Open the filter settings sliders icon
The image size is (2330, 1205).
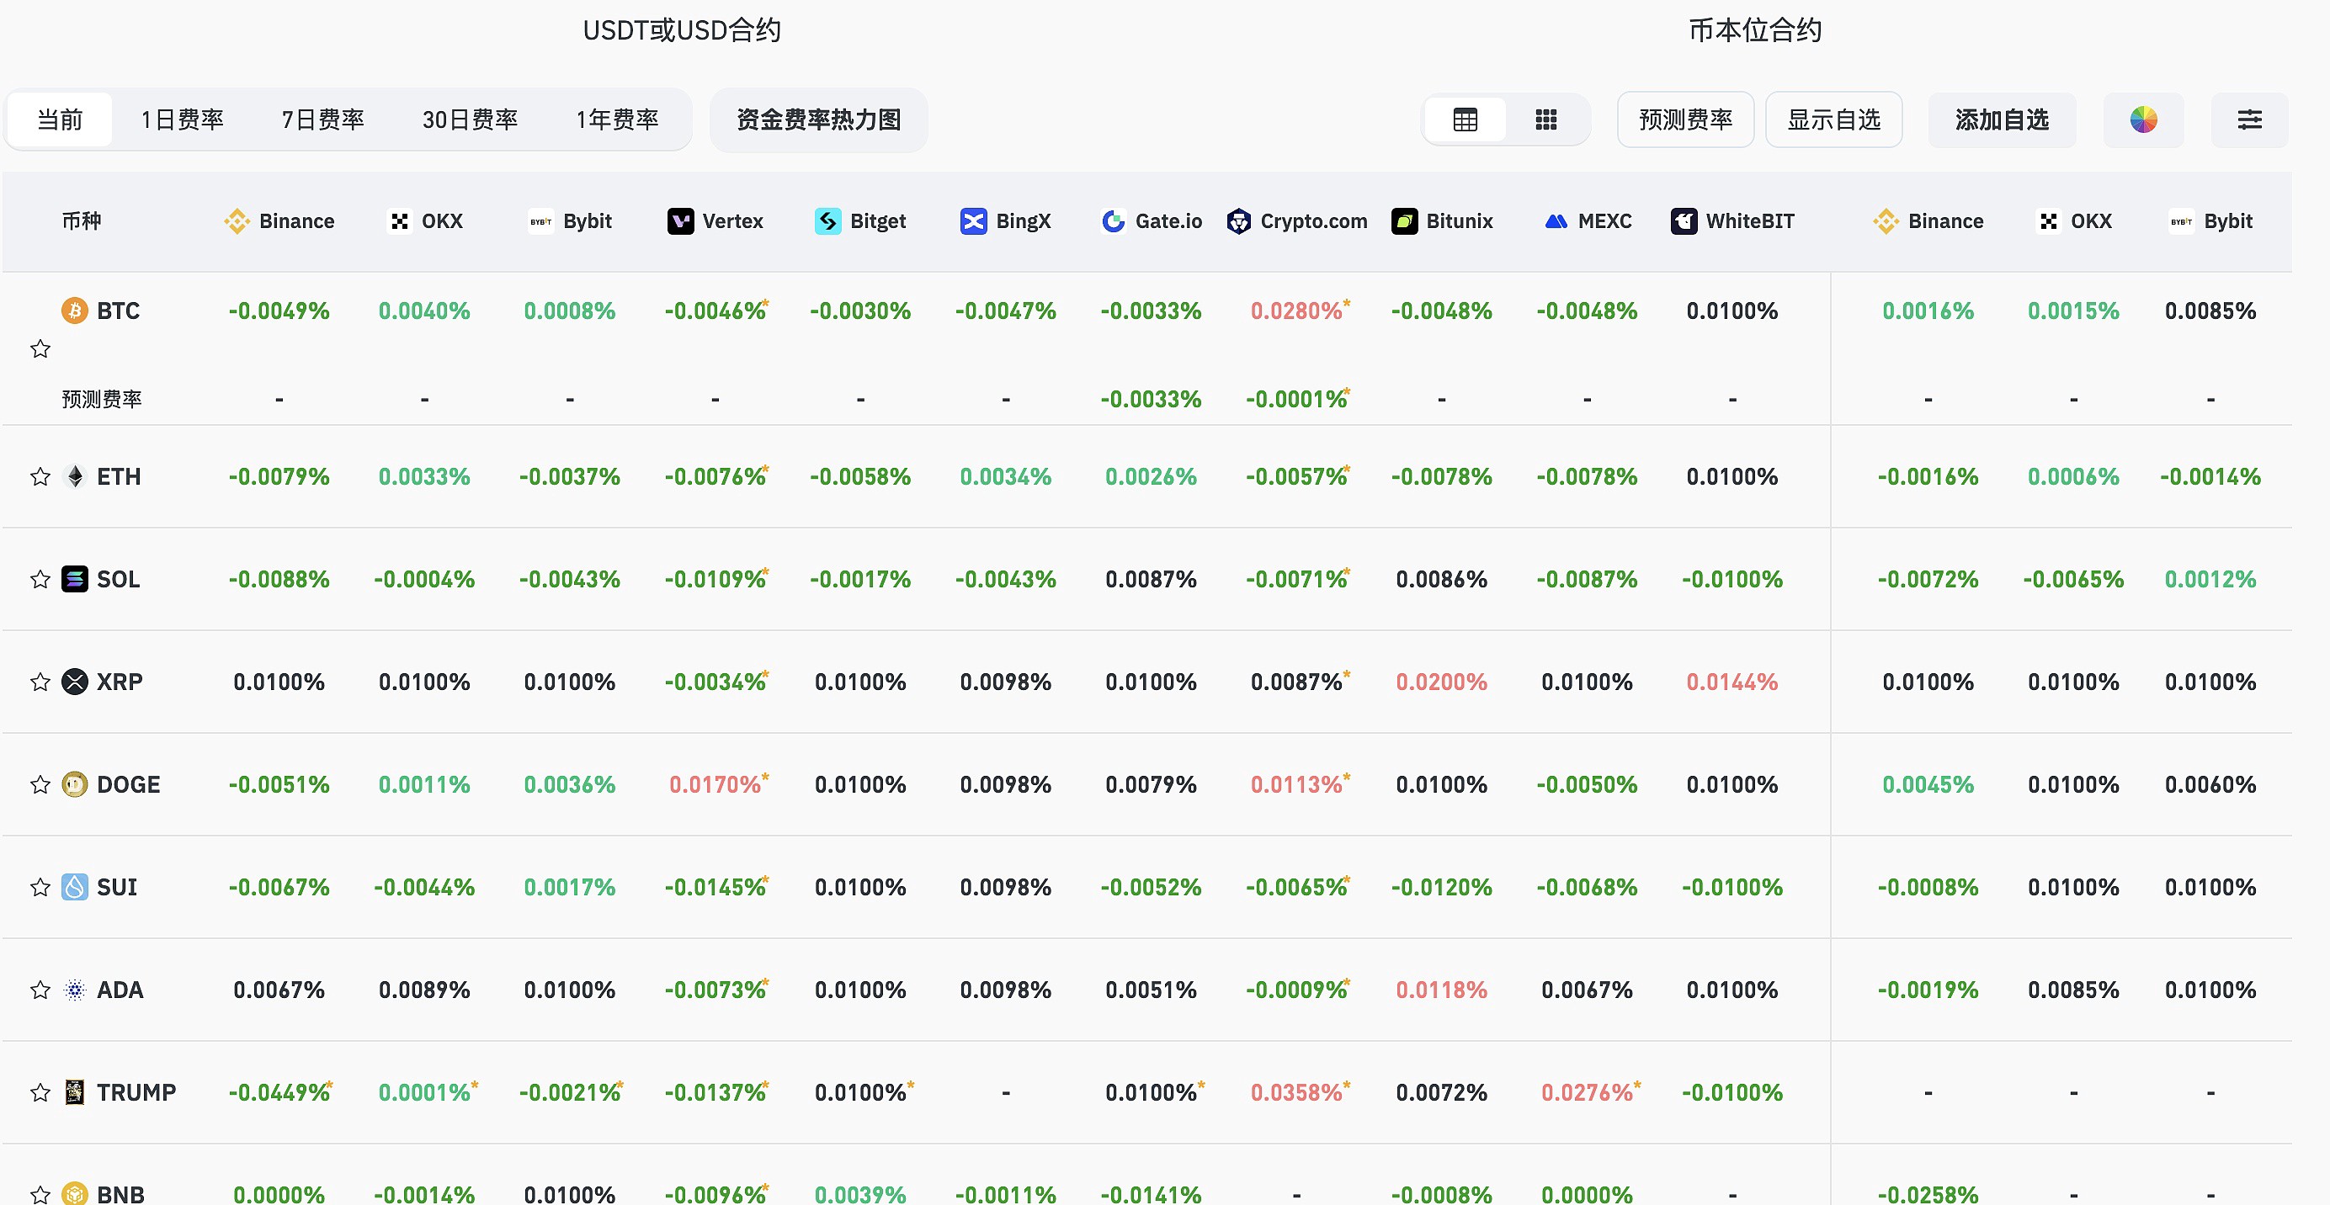(x=2249, y=119)
